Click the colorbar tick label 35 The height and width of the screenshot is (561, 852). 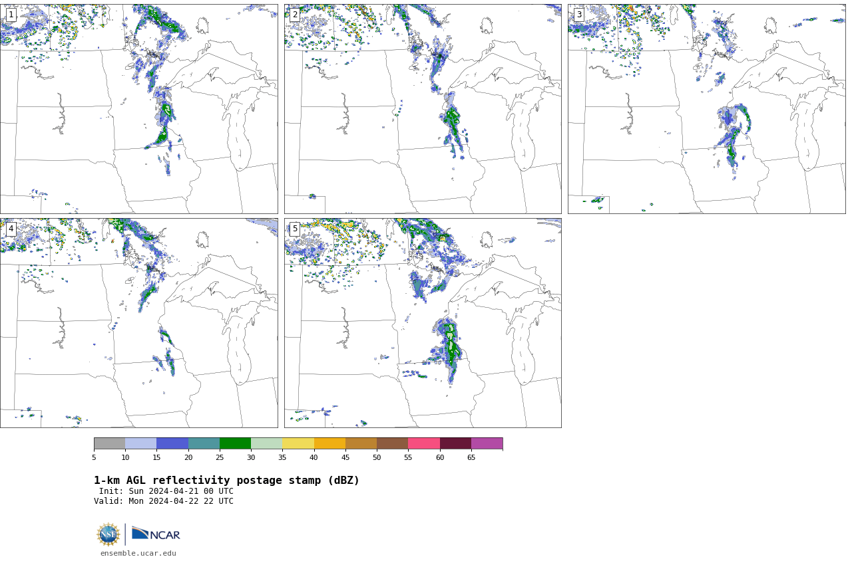[282, 457]
